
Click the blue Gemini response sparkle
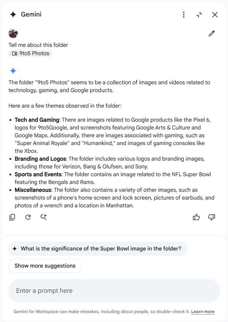tap(13, 71)
